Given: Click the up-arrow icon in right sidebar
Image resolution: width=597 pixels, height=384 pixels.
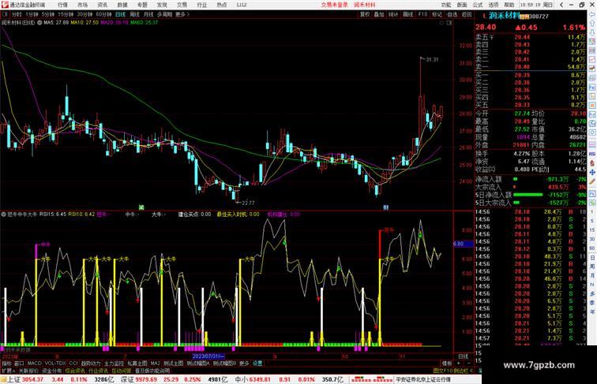Looking at the screenshot, I should (592, 23).
